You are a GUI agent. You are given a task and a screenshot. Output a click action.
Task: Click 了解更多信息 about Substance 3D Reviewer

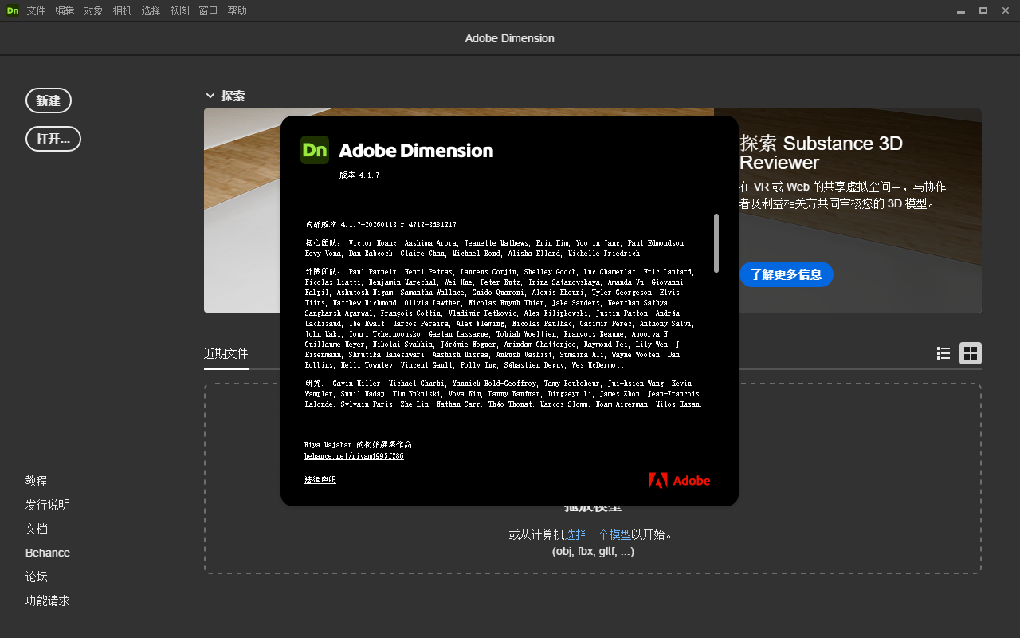pos(786,274)
